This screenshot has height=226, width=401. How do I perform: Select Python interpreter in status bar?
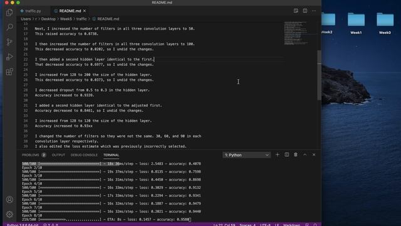tap(23, 225)
